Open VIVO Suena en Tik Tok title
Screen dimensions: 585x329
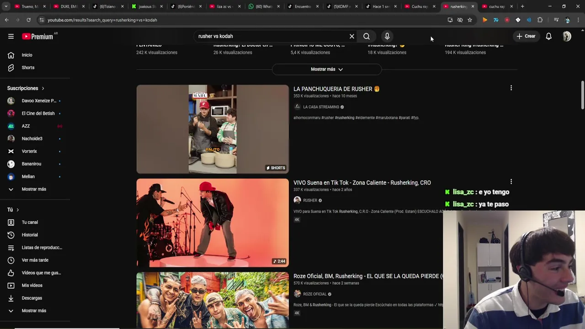coord(362,183)
